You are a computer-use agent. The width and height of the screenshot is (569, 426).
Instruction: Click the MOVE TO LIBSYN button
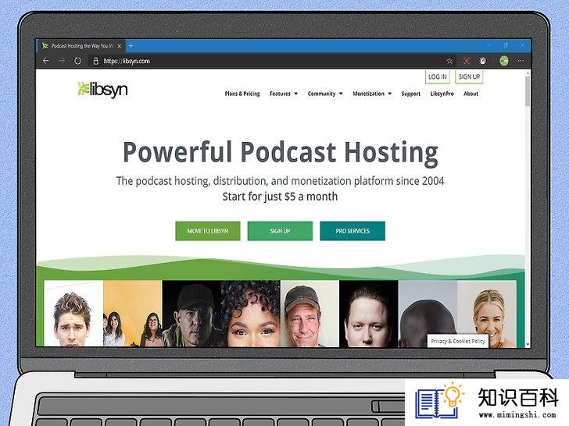208,231
